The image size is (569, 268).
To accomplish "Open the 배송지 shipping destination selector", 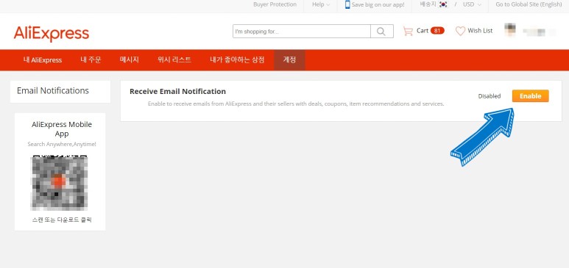I will (x=434, y=4).
